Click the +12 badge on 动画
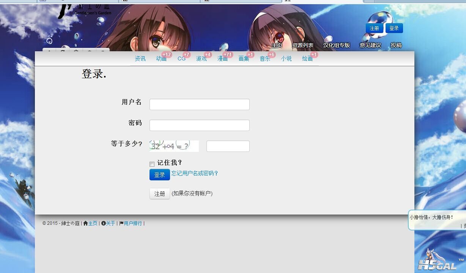Image resolution: width=466 pixels, height=273 pixels. pyautogui.click(x=167, y=55)
